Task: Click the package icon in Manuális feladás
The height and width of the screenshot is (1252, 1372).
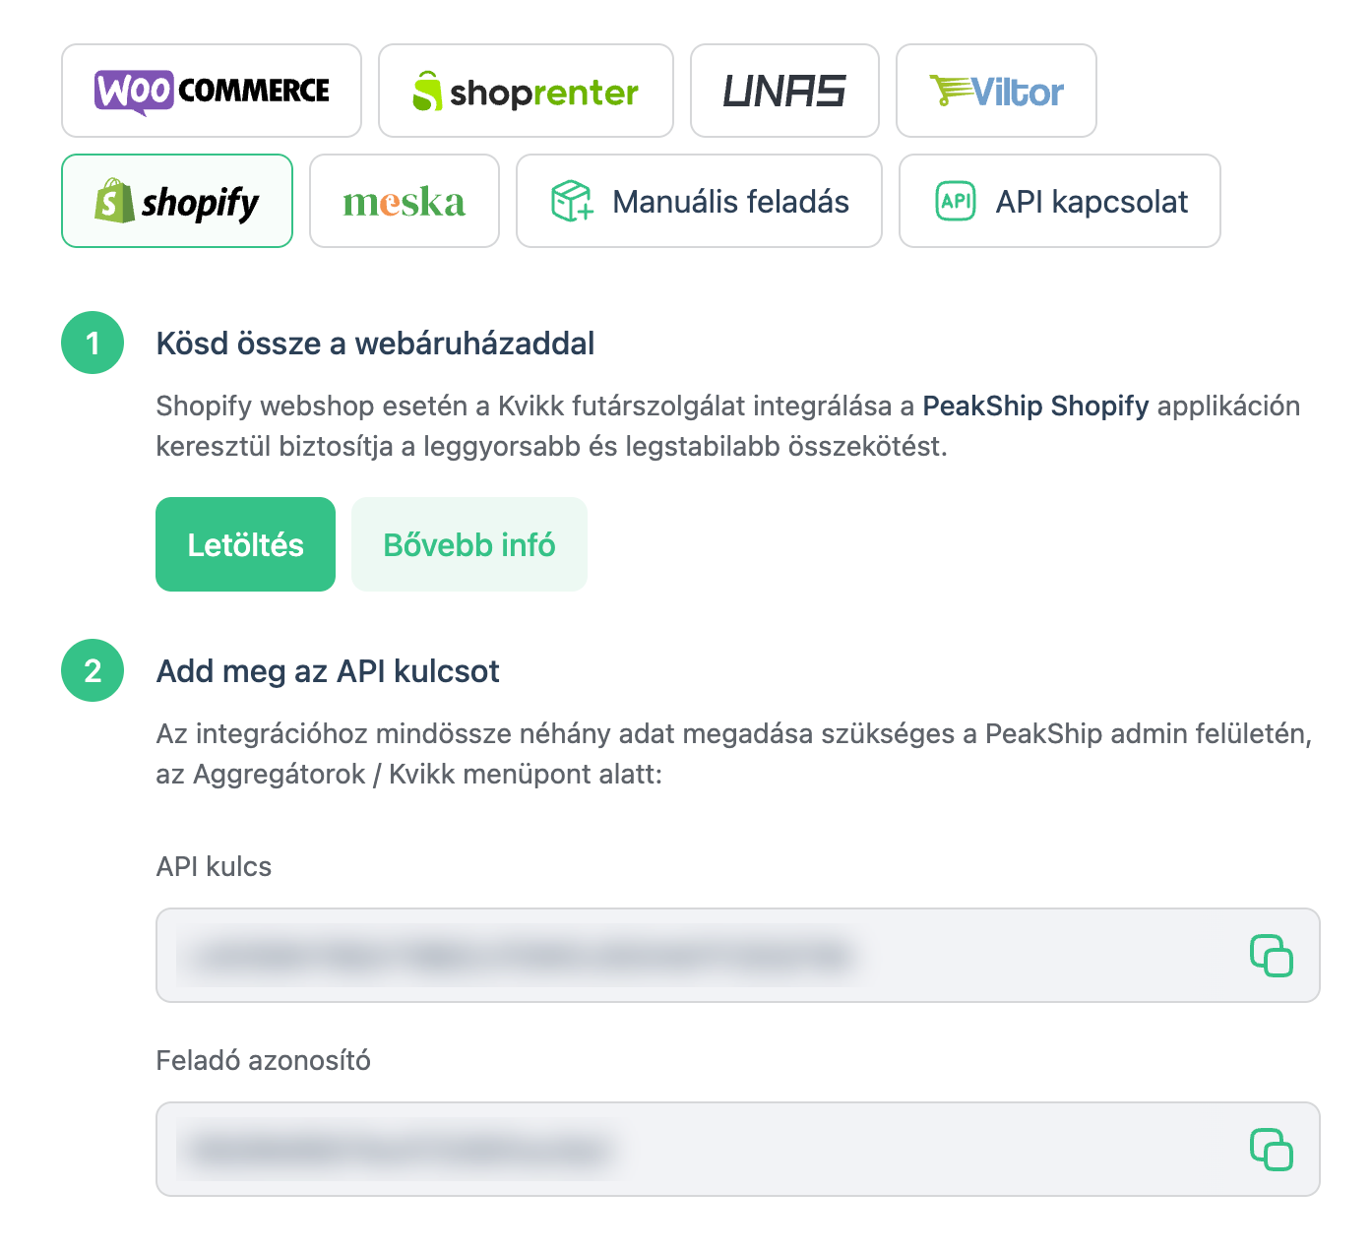Action: [572, 201]
